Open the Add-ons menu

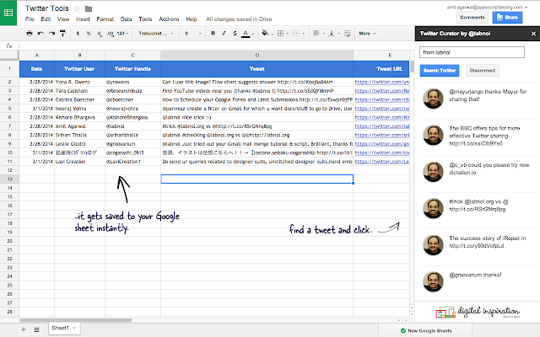point(169,19)
